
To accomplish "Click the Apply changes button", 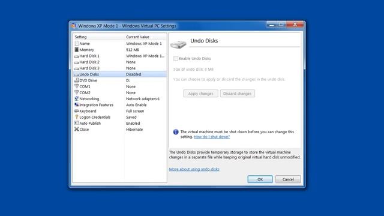I will tap(200, 94).
